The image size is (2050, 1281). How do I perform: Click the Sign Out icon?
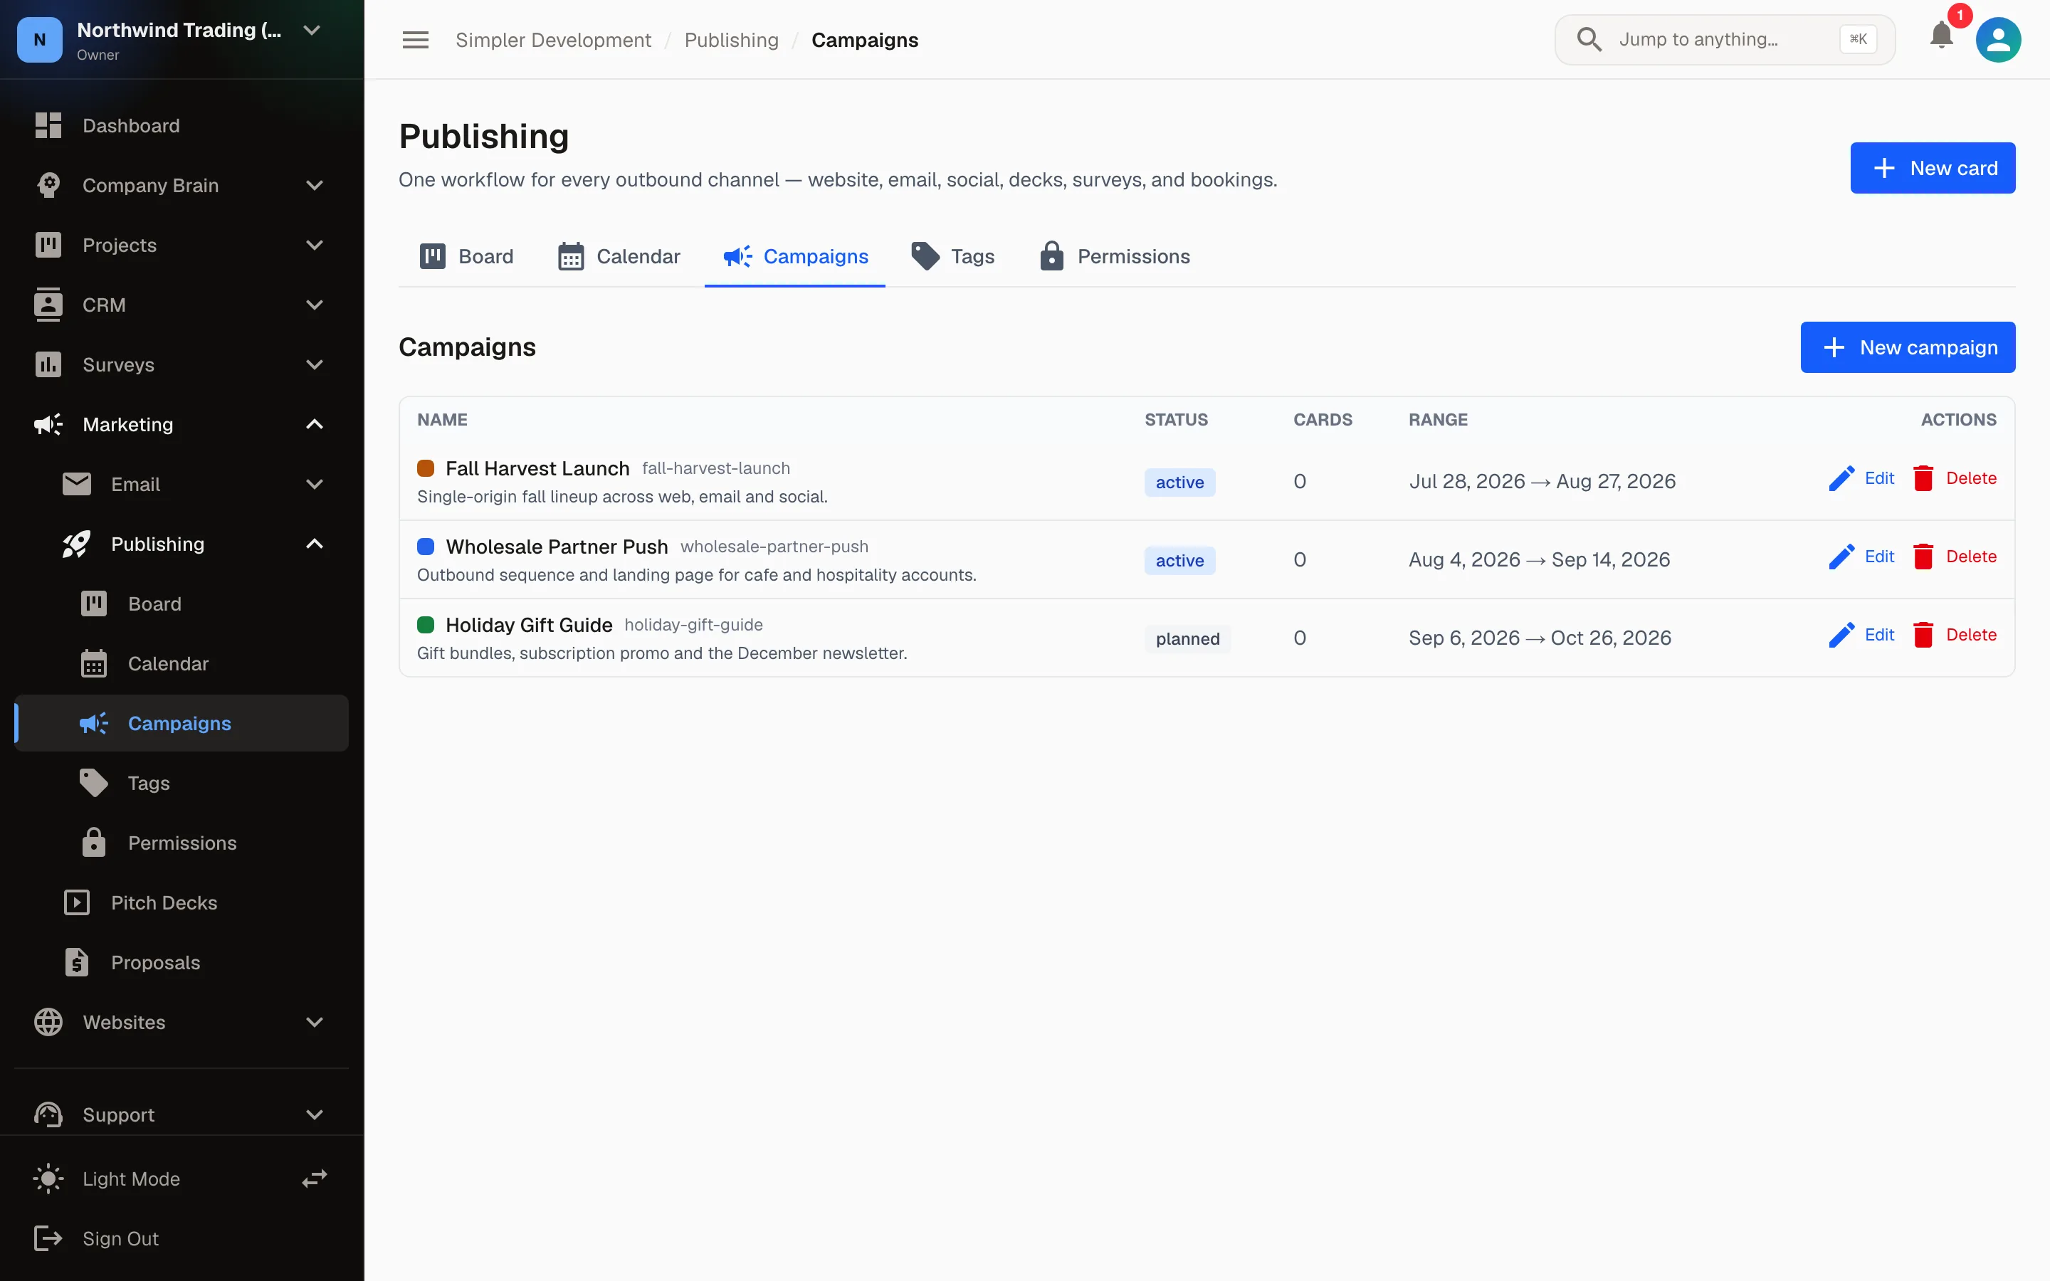tap(48, 1238)
